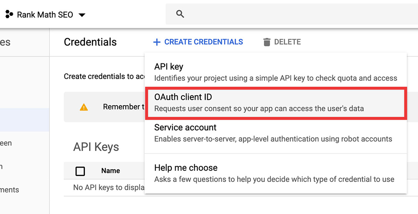Viewport: 418px width, 214px height.
Task: Click the Name column header
Action: pyautogui.click(x=110, y=171)
